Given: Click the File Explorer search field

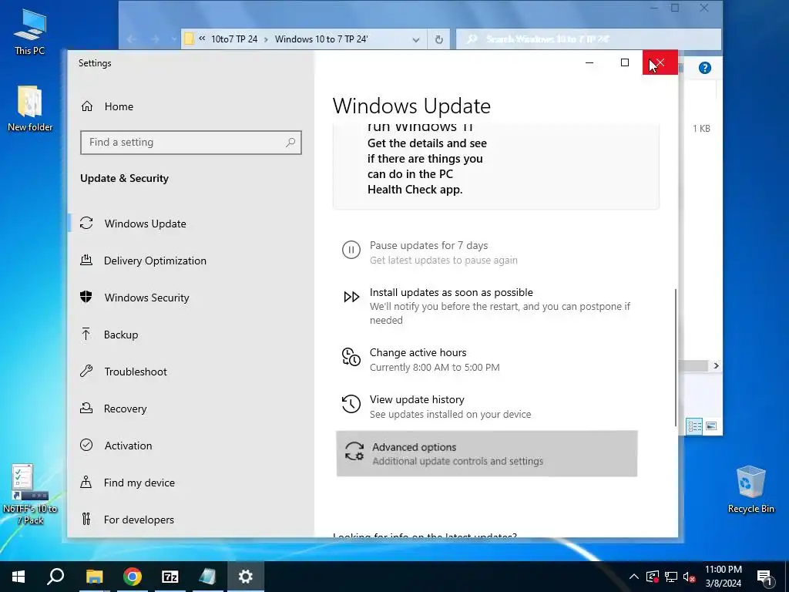Looking at the screenshot, I should [588, 39].
